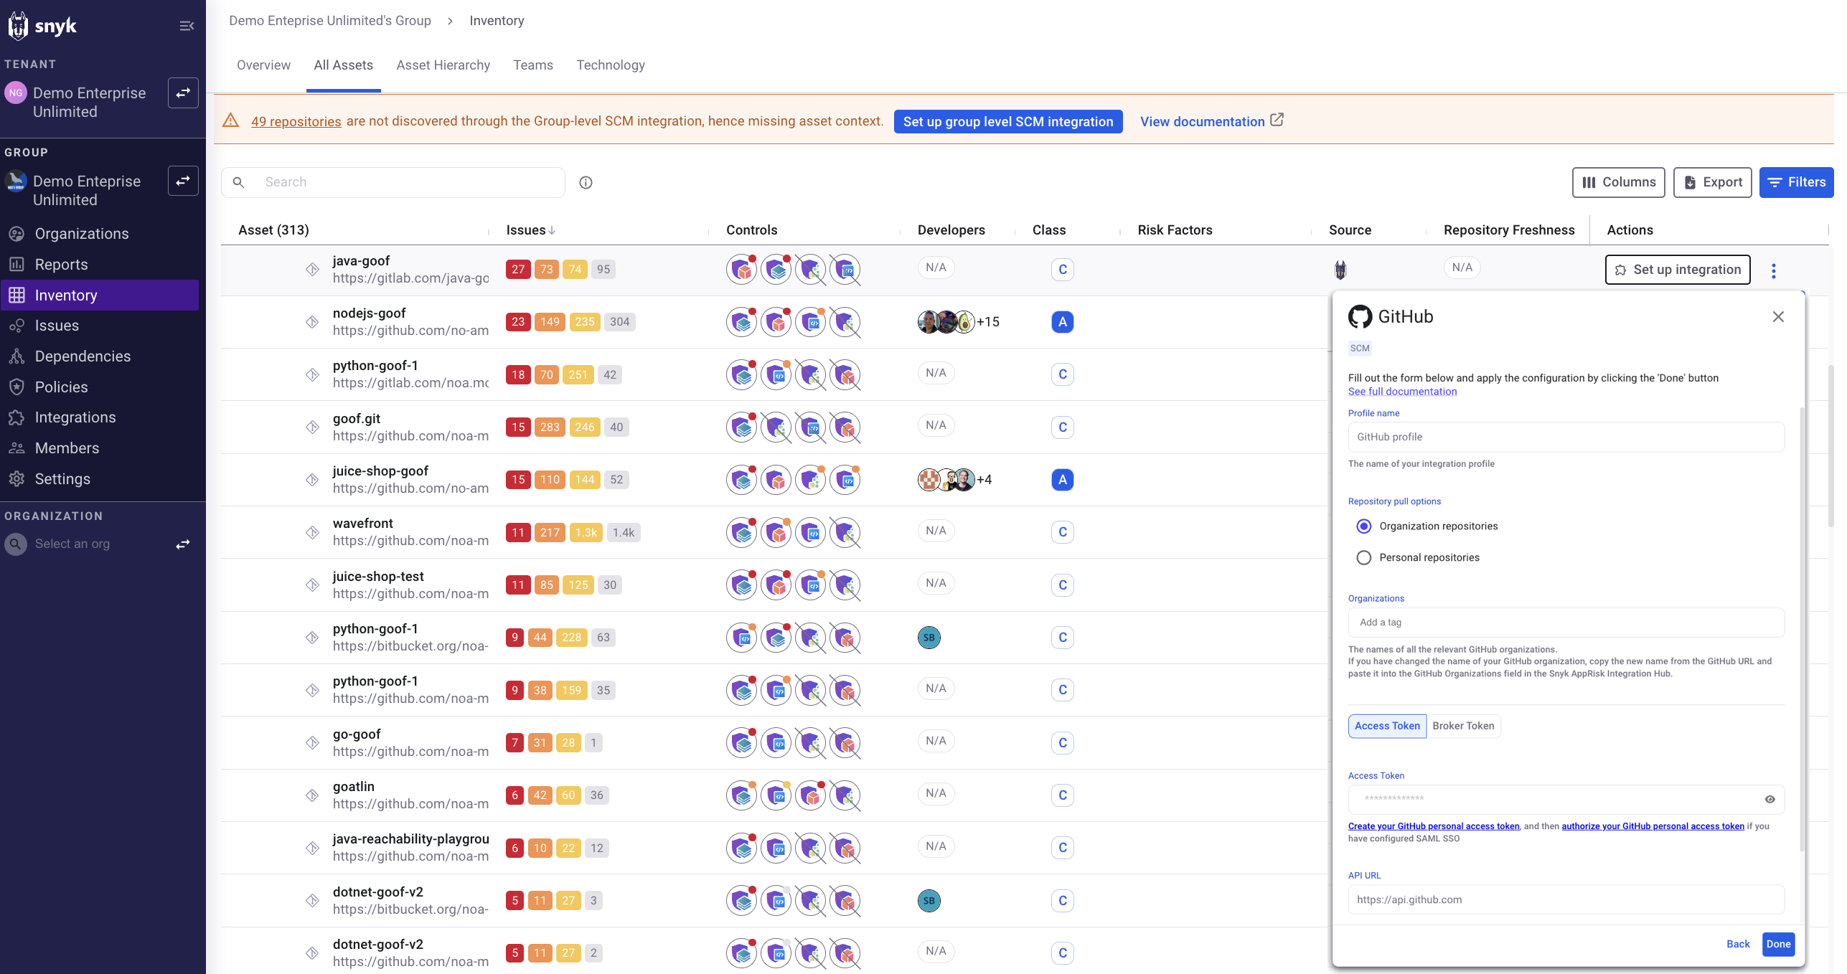Navigate to Policies in the sidebar
The image size is (1847, 974).
pos(61,387)
